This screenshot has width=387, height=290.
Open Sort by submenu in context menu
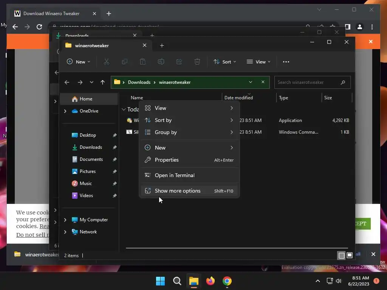(189, 120)
